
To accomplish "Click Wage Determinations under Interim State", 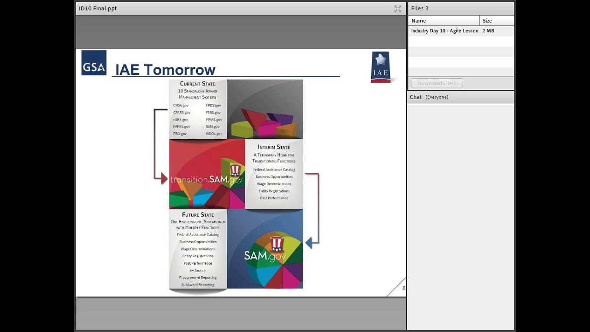I will pos(274,184).
